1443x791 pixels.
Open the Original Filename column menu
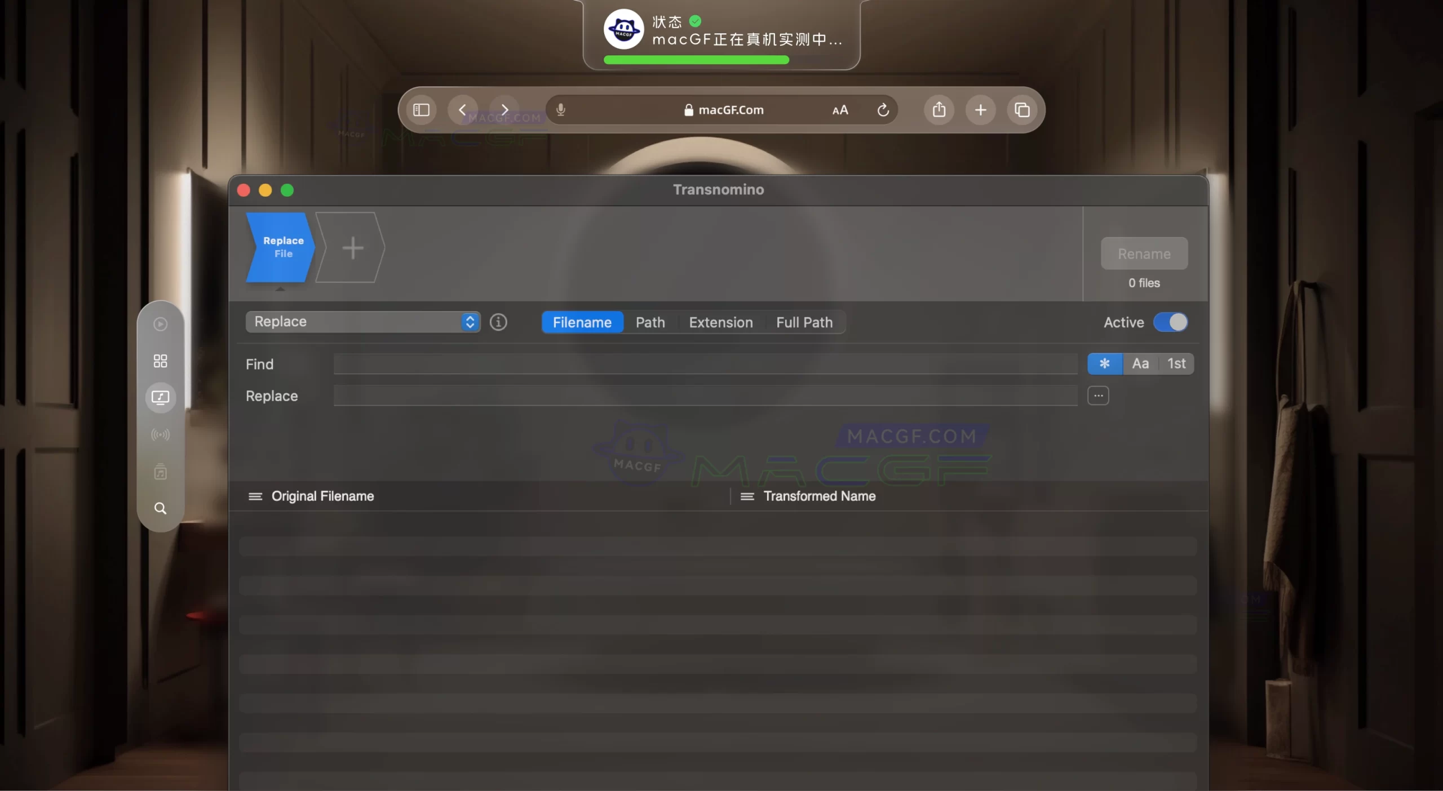[255, 496]
